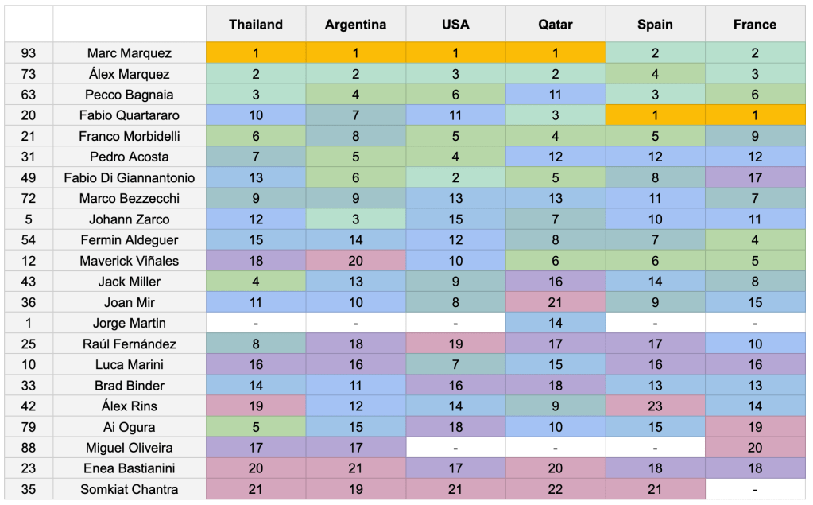This screenshot has height=505, width=813.
Task: Click Miguel Oliveira's France result cell
Action: (754, 448)
